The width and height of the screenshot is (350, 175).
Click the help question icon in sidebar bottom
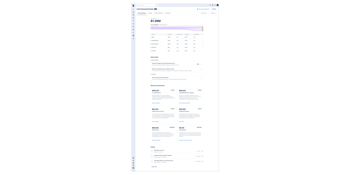click(133, 163)
